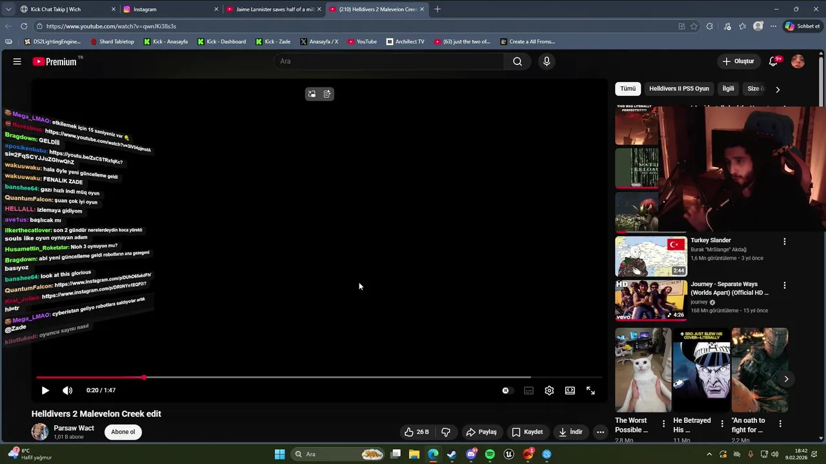Image resolution: width=826 pixels, height=464 pixels.
Task: Select the Tümü filter chip
Action: click(x=628, y=89)
